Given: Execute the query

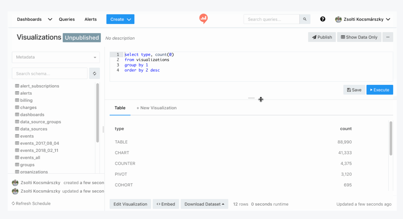Looking at the screenshot, I should click(380, 90).
